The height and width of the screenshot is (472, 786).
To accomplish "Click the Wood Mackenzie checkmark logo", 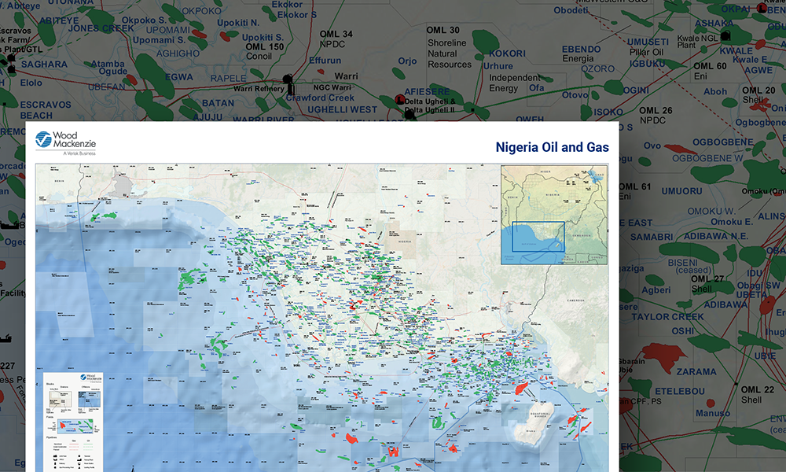I will (x=43, y=139).
